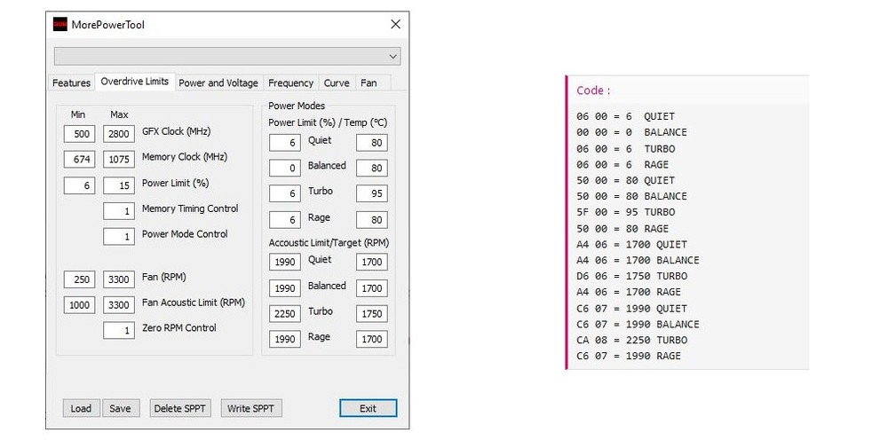
Task: Edit Turbo acoustic target field 1750
Action: coord(372,313)
